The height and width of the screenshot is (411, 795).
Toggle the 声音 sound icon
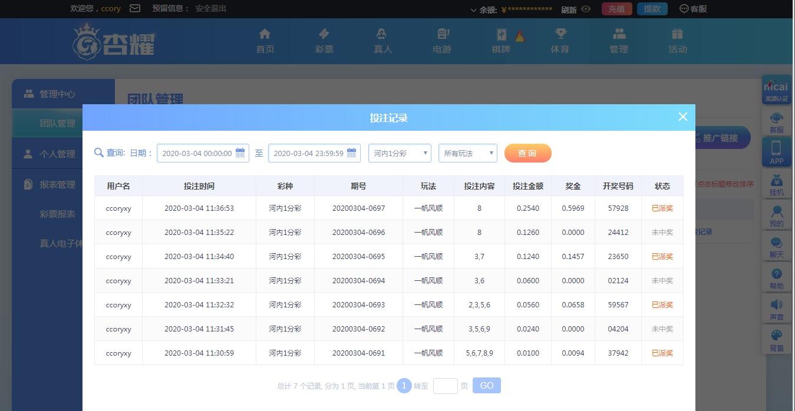point(777,309)
